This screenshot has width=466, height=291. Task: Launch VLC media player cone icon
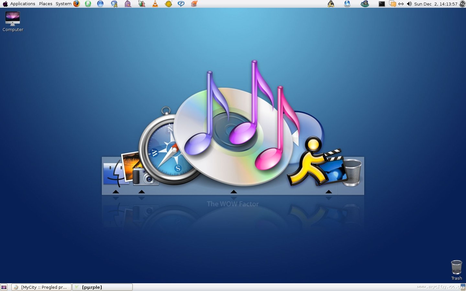pos(155,4)
